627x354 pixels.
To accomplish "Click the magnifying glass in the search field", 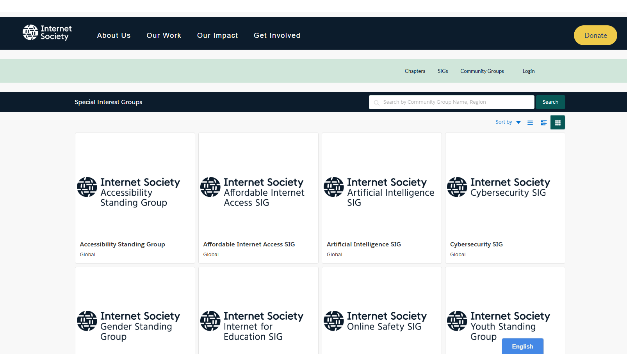I will coord(376,102).
